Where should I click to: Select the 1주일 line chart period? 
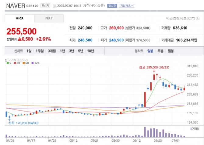(40, 51)
